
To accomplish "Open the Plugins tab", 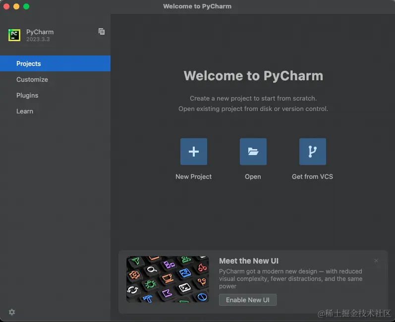I will pos(55,96).
